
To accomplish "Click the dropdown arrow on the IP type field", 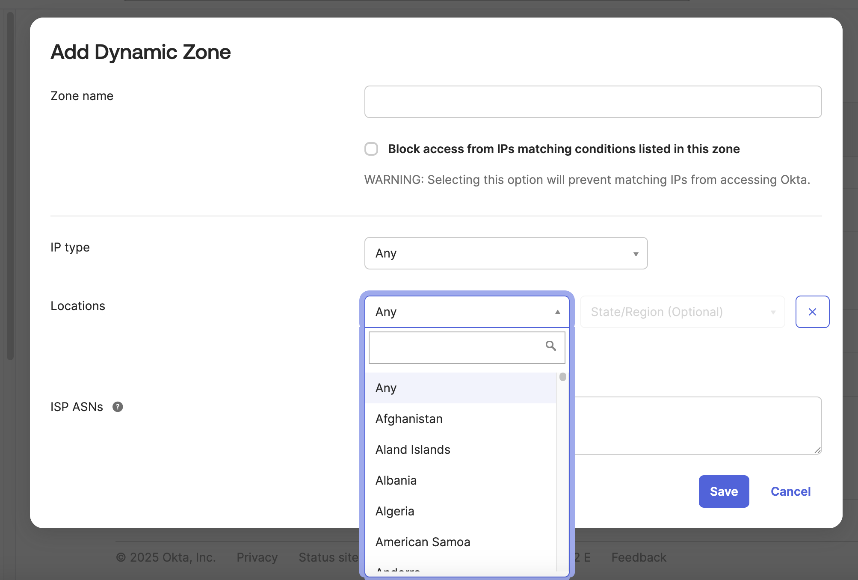I will (636, 253).
